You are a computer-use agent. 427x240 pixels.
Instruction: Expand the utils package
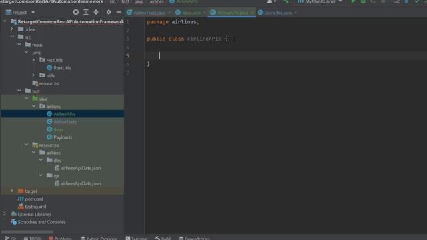tap(34, 75)
